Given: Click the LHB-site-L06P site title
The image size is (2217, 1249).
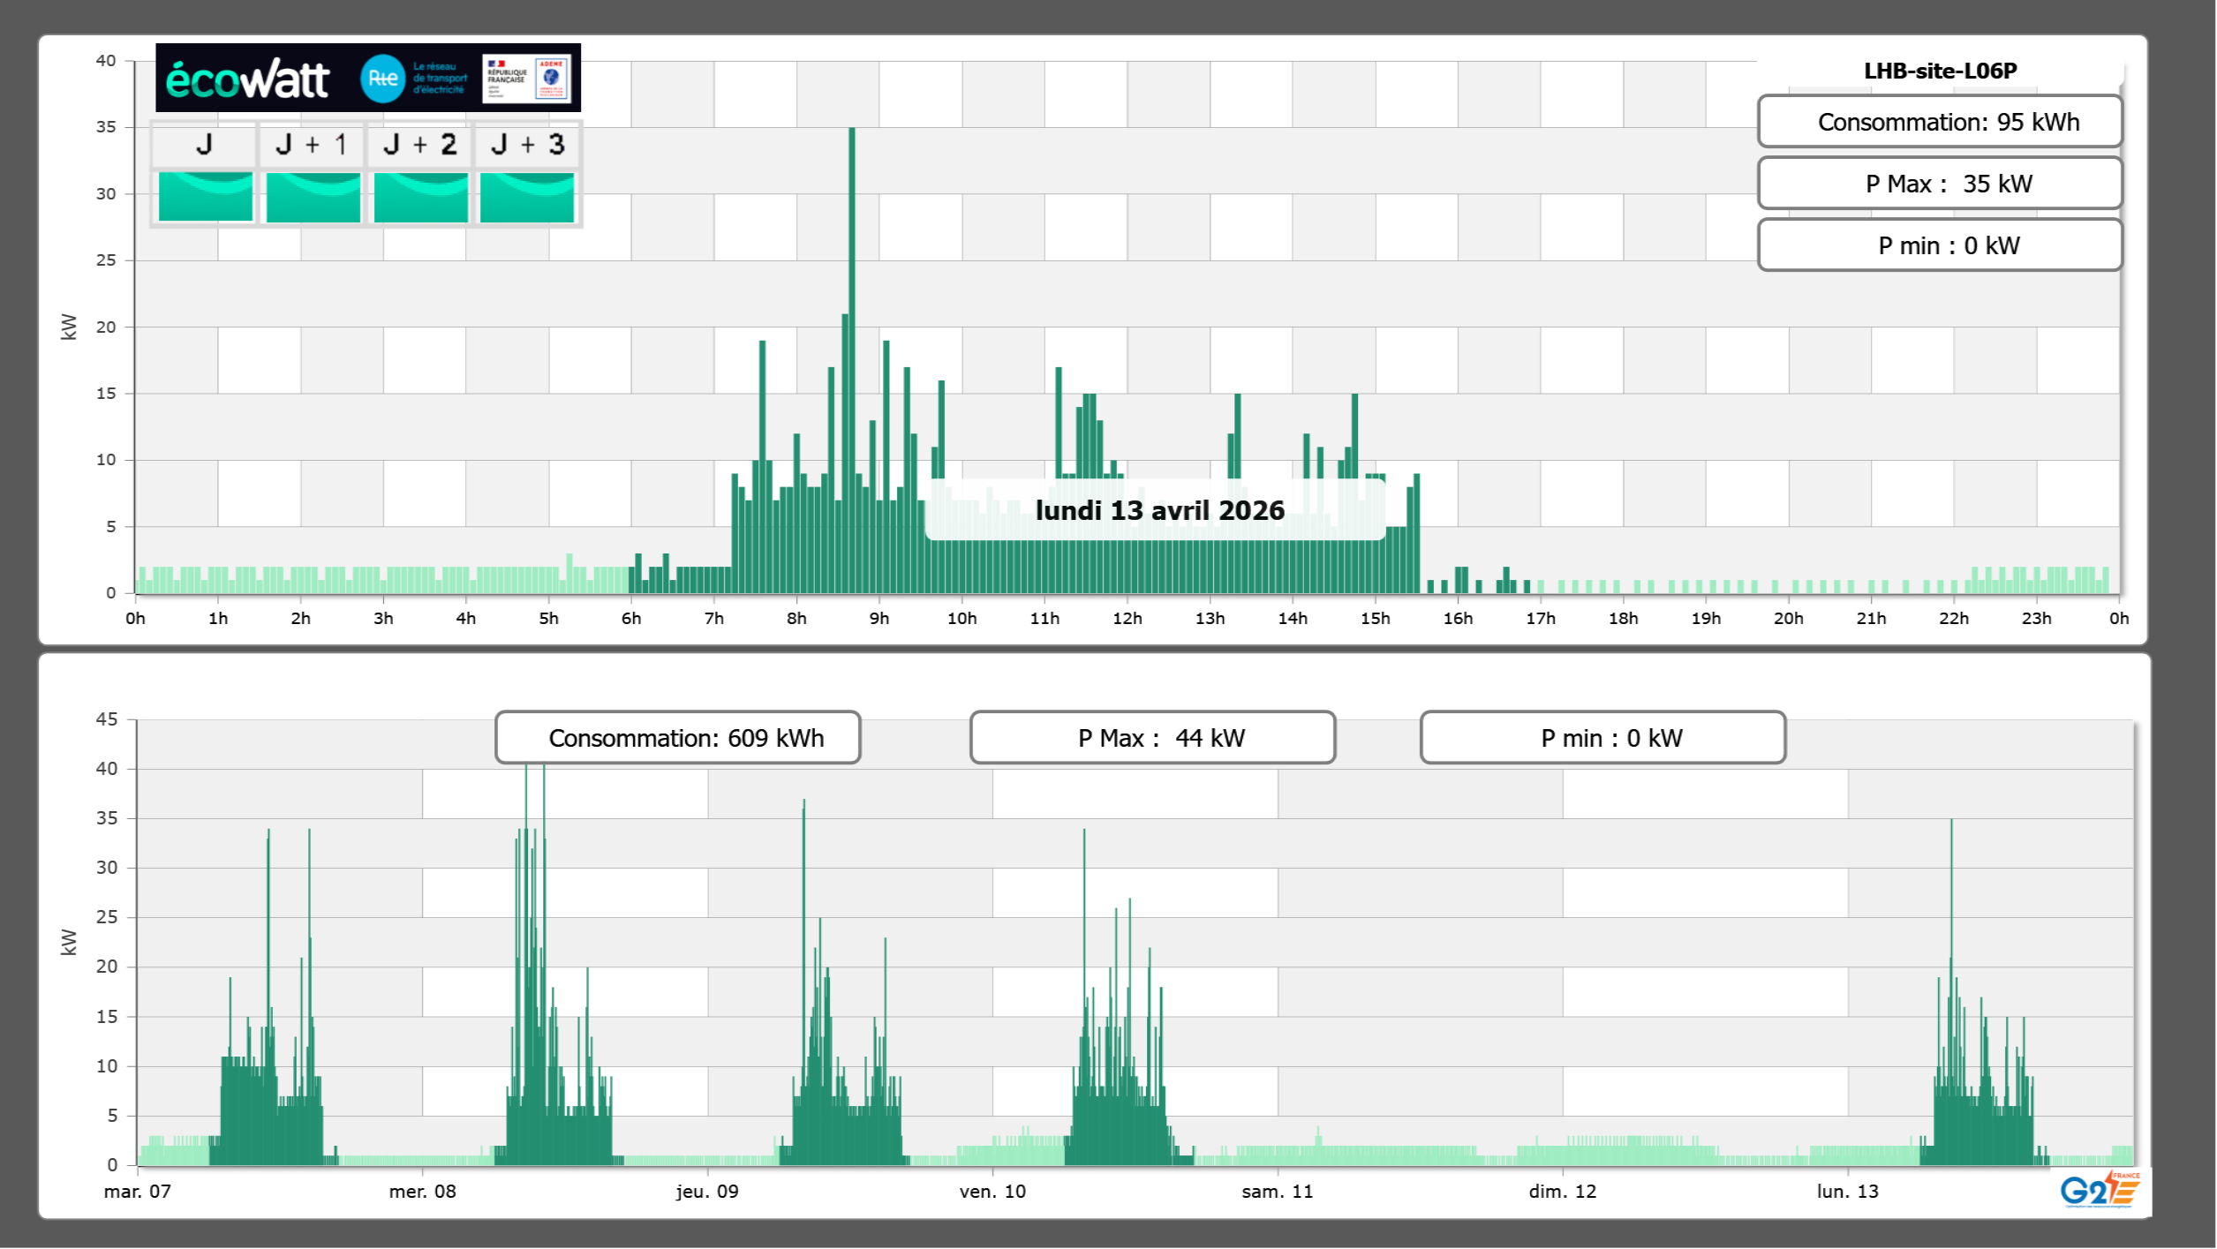Looking at the screenshot, I should [1940, 71].
